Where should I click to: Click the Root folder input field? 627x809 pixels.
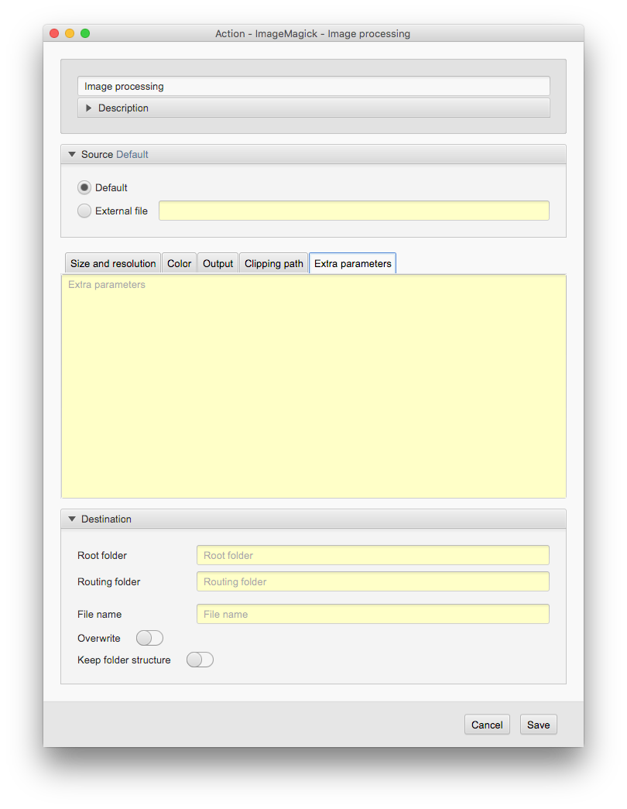coord(372,555)
